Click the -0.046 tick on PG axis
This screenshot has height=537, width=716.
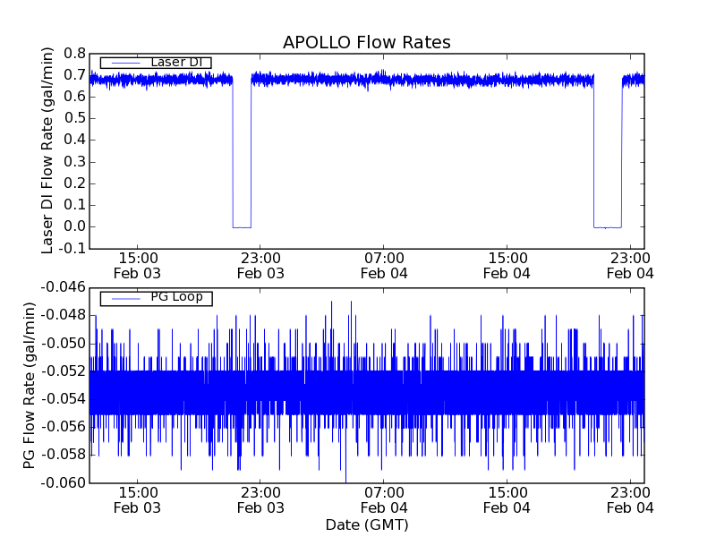click(64, 287)
